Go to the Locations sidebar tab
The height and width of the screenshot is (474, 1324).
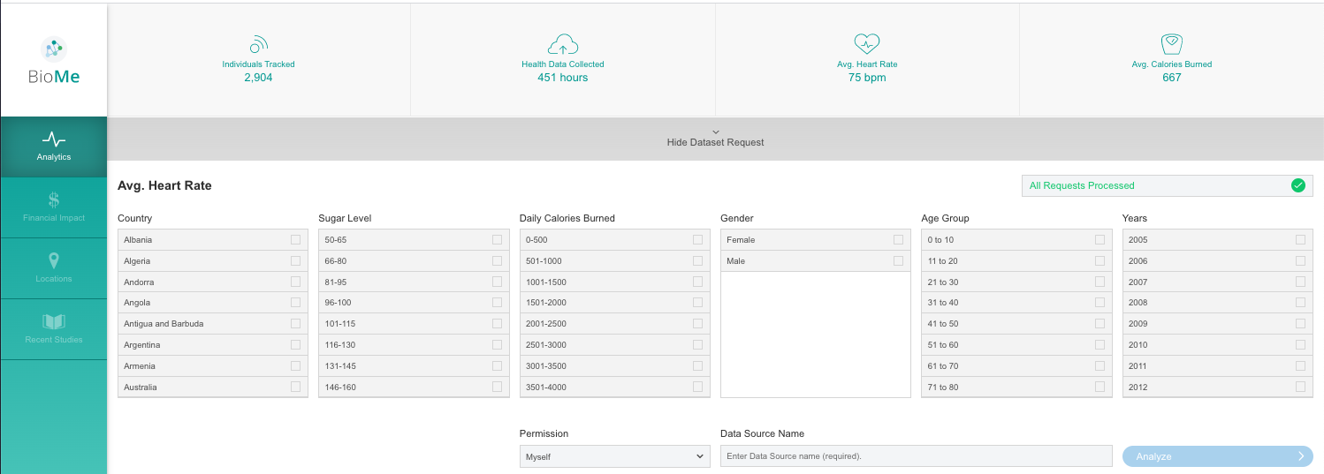point(54,268)
